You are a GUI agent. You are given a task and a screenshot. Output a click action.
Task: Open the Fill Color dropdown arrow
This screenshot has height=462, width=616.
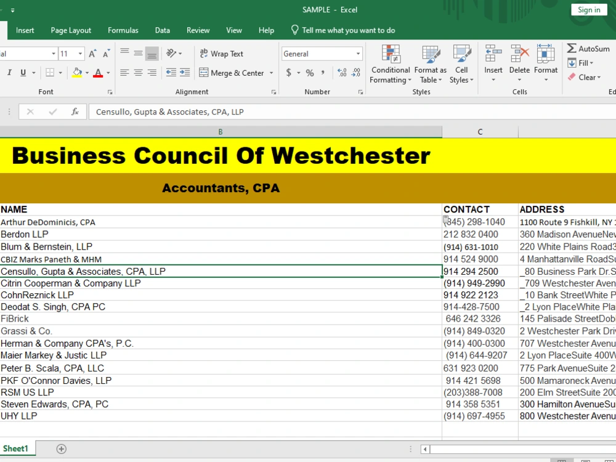coord(87,73)
